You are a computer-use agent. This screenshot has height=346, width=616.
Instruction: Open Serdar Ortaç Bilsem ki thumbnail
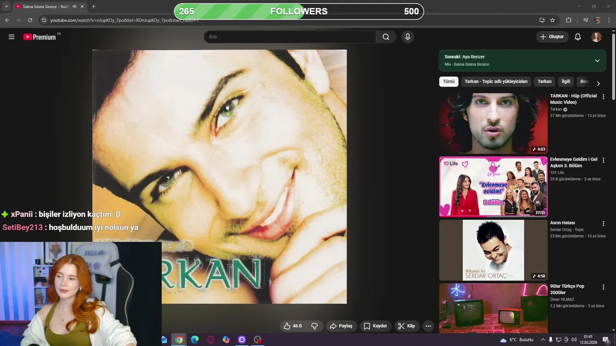point(493,250)
